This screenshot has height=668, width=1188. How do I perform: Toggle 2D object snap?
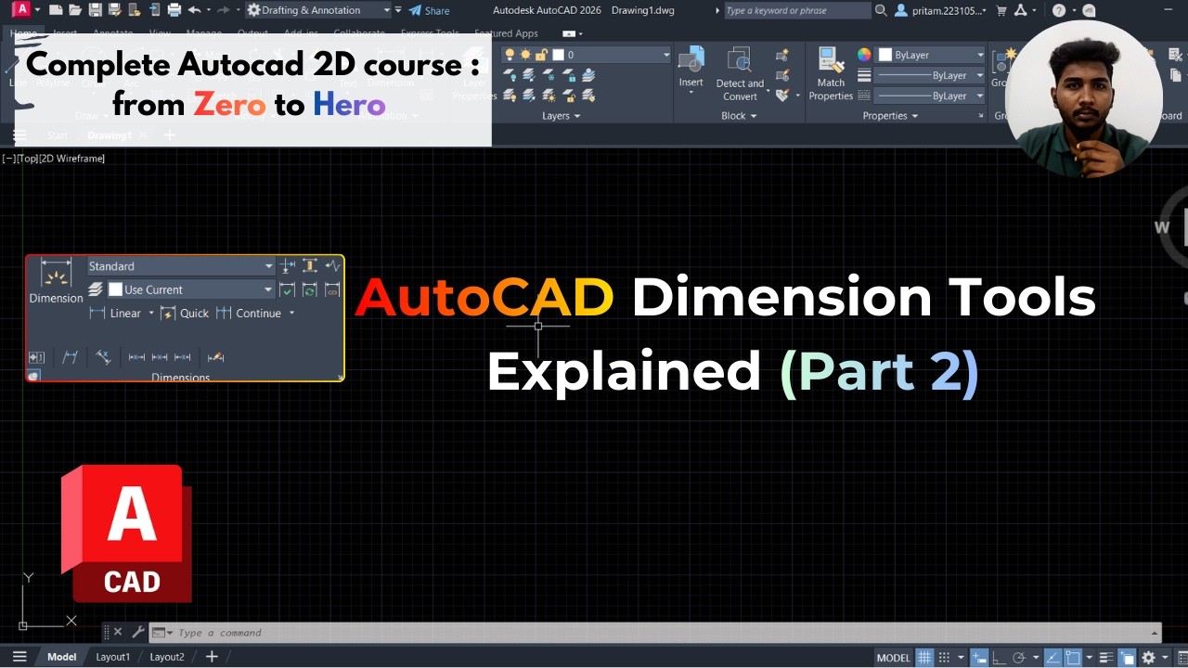[x=1072, y=658]
